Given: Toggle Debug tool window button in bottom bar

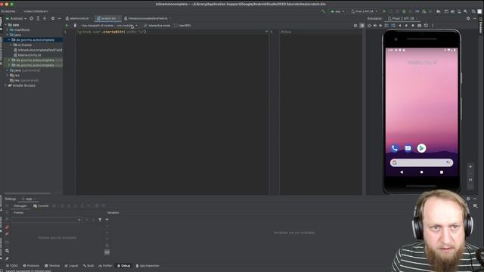Looking at the screenshot, I should 124,265.
